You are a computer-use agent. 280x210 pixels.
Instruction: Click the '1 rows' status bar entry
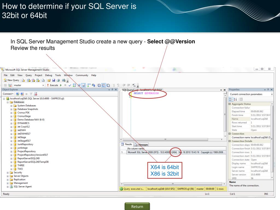point(220,189)
